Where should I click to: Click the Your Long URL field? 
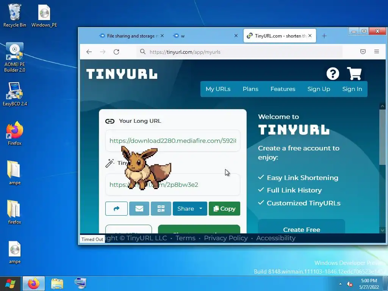coord(173,141)
